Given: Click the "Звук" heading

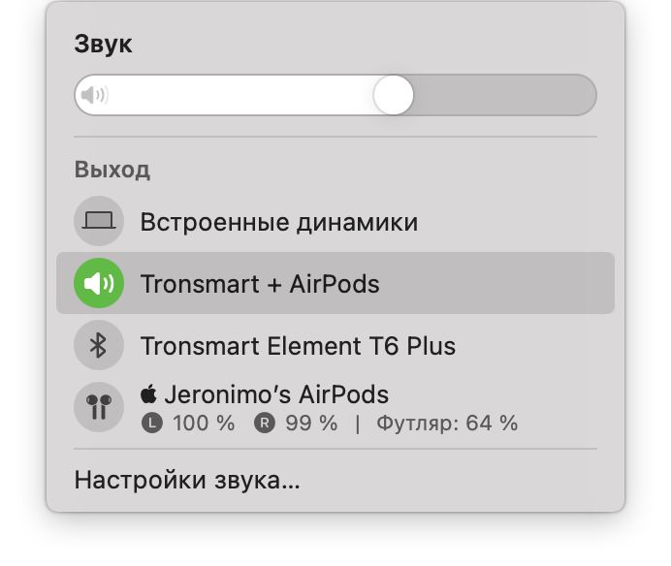Looking at the screenshot, I should click(103, 44).
